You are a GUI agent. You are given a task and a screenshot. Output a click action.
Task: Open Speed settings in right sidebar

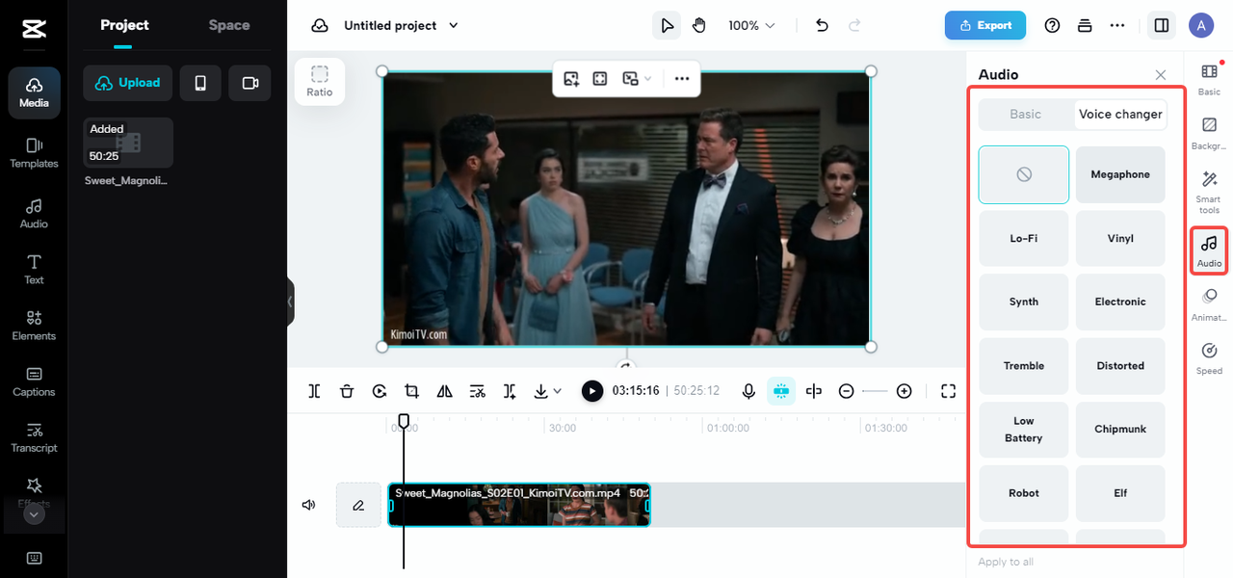[1209, 358]
